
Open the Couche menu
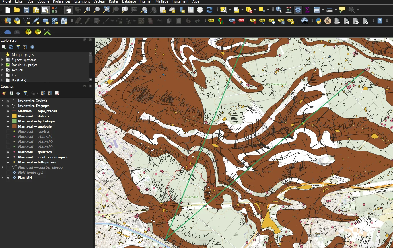coord(43,2)
